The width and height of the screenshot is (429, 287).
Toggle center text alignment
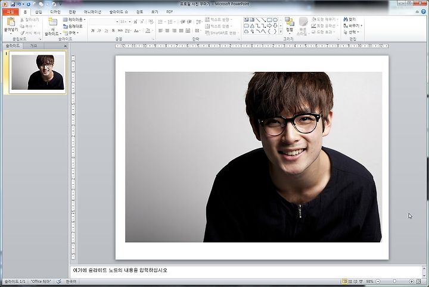[x=167, y=31]
